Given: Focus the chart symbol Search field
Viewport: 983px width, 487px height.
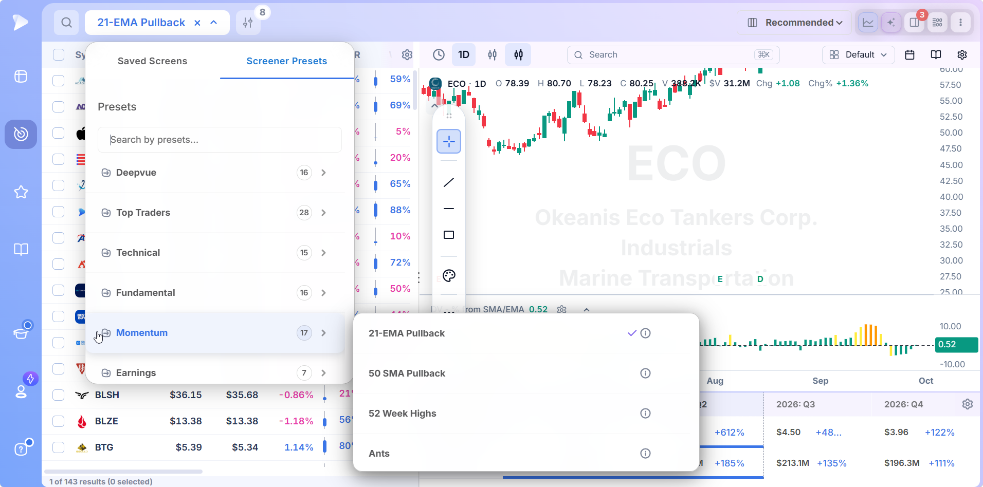Looking at the screenshot, I should pos(673,54).
